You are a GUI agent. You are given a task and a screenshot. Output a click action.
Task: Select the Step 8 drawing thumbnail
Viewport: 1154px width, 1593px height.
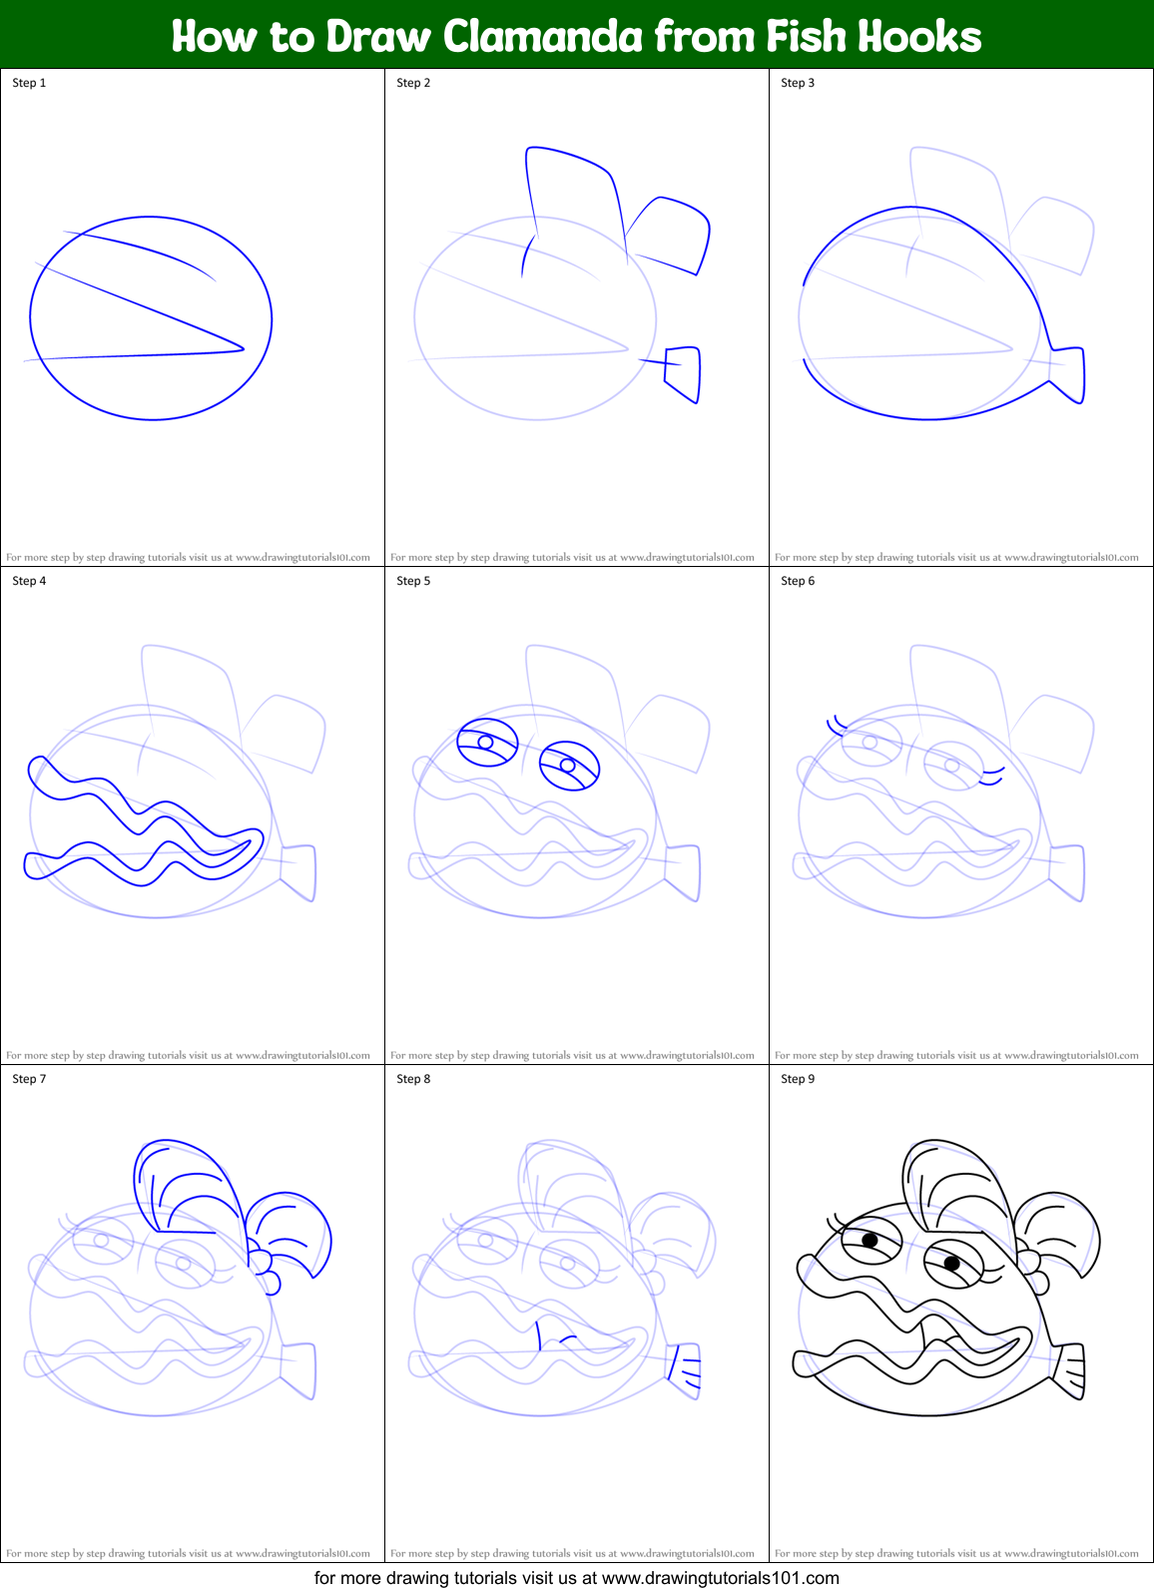[562, 1278]
